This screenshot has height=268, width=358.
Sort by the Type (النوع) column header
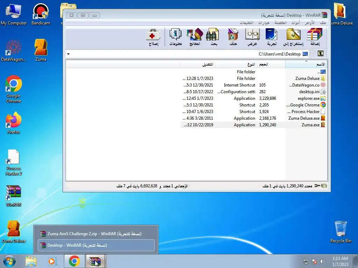coord(236,64)
